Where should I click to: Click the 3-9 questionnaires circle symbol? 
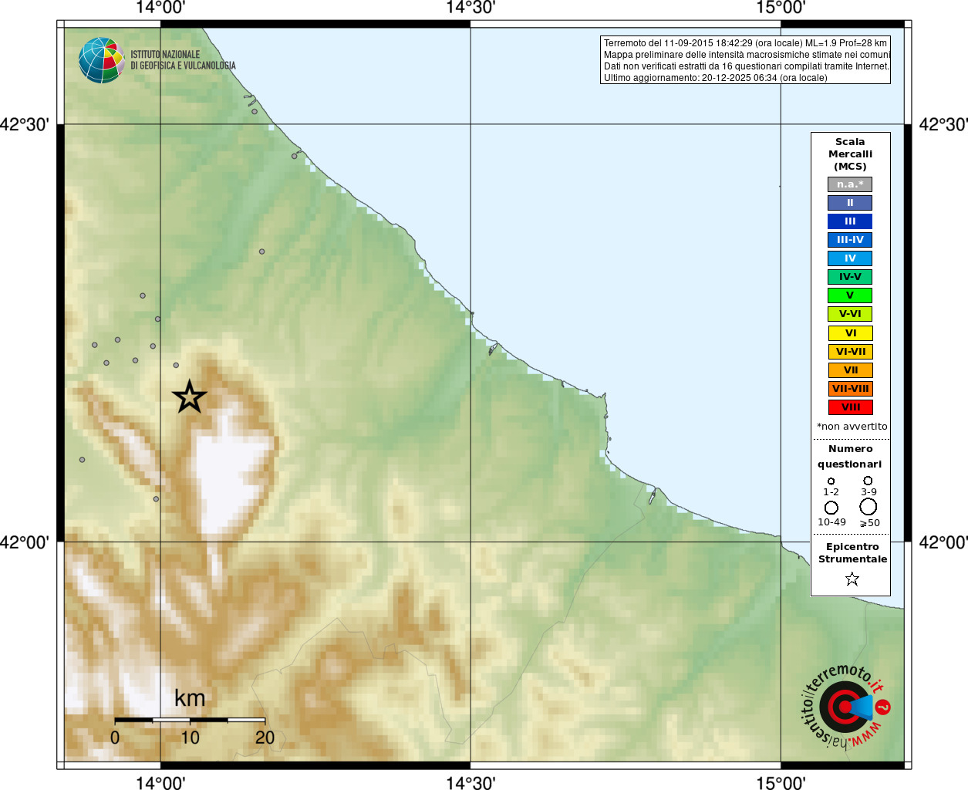click(x=868, y=481)
